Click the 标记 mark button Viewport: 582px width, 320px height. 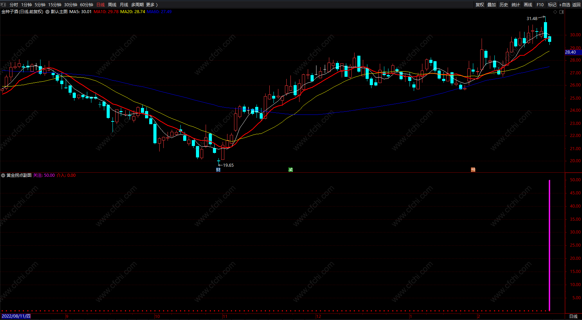pos(552,4)
